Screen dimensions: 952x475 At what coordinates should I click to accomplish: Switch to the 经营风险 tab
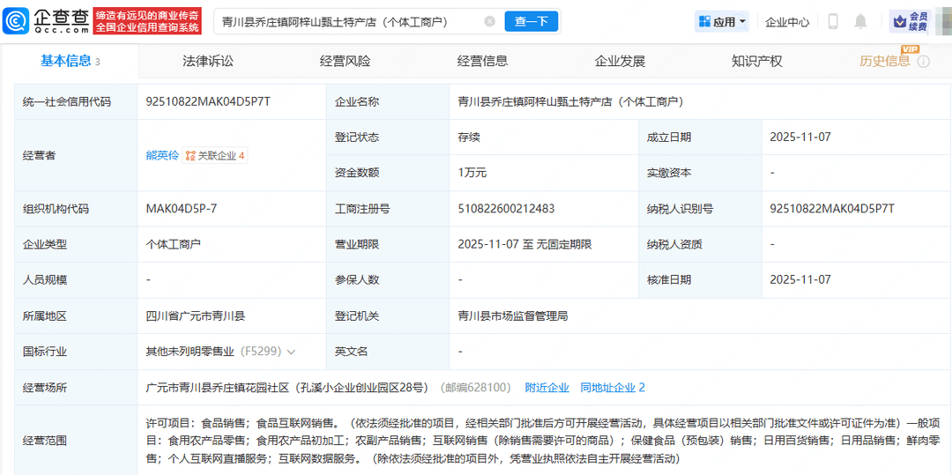[345, 61]
